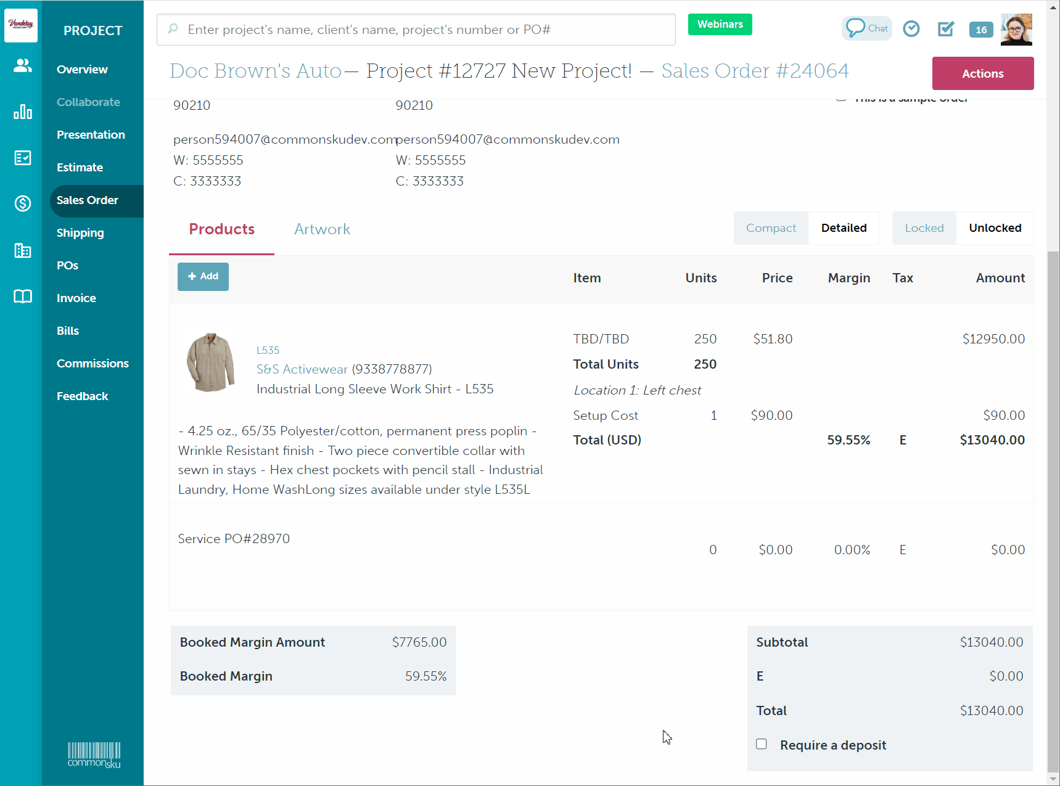Click the work shirt product thumbnail

tap(210, 362)
